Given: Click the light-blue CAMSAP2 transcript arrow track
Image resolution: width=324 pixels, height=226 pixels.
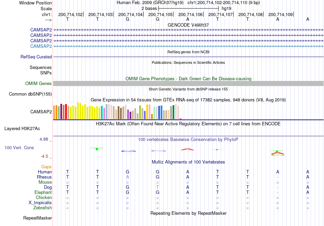Looking at the screenshot, I should (188, 46).
